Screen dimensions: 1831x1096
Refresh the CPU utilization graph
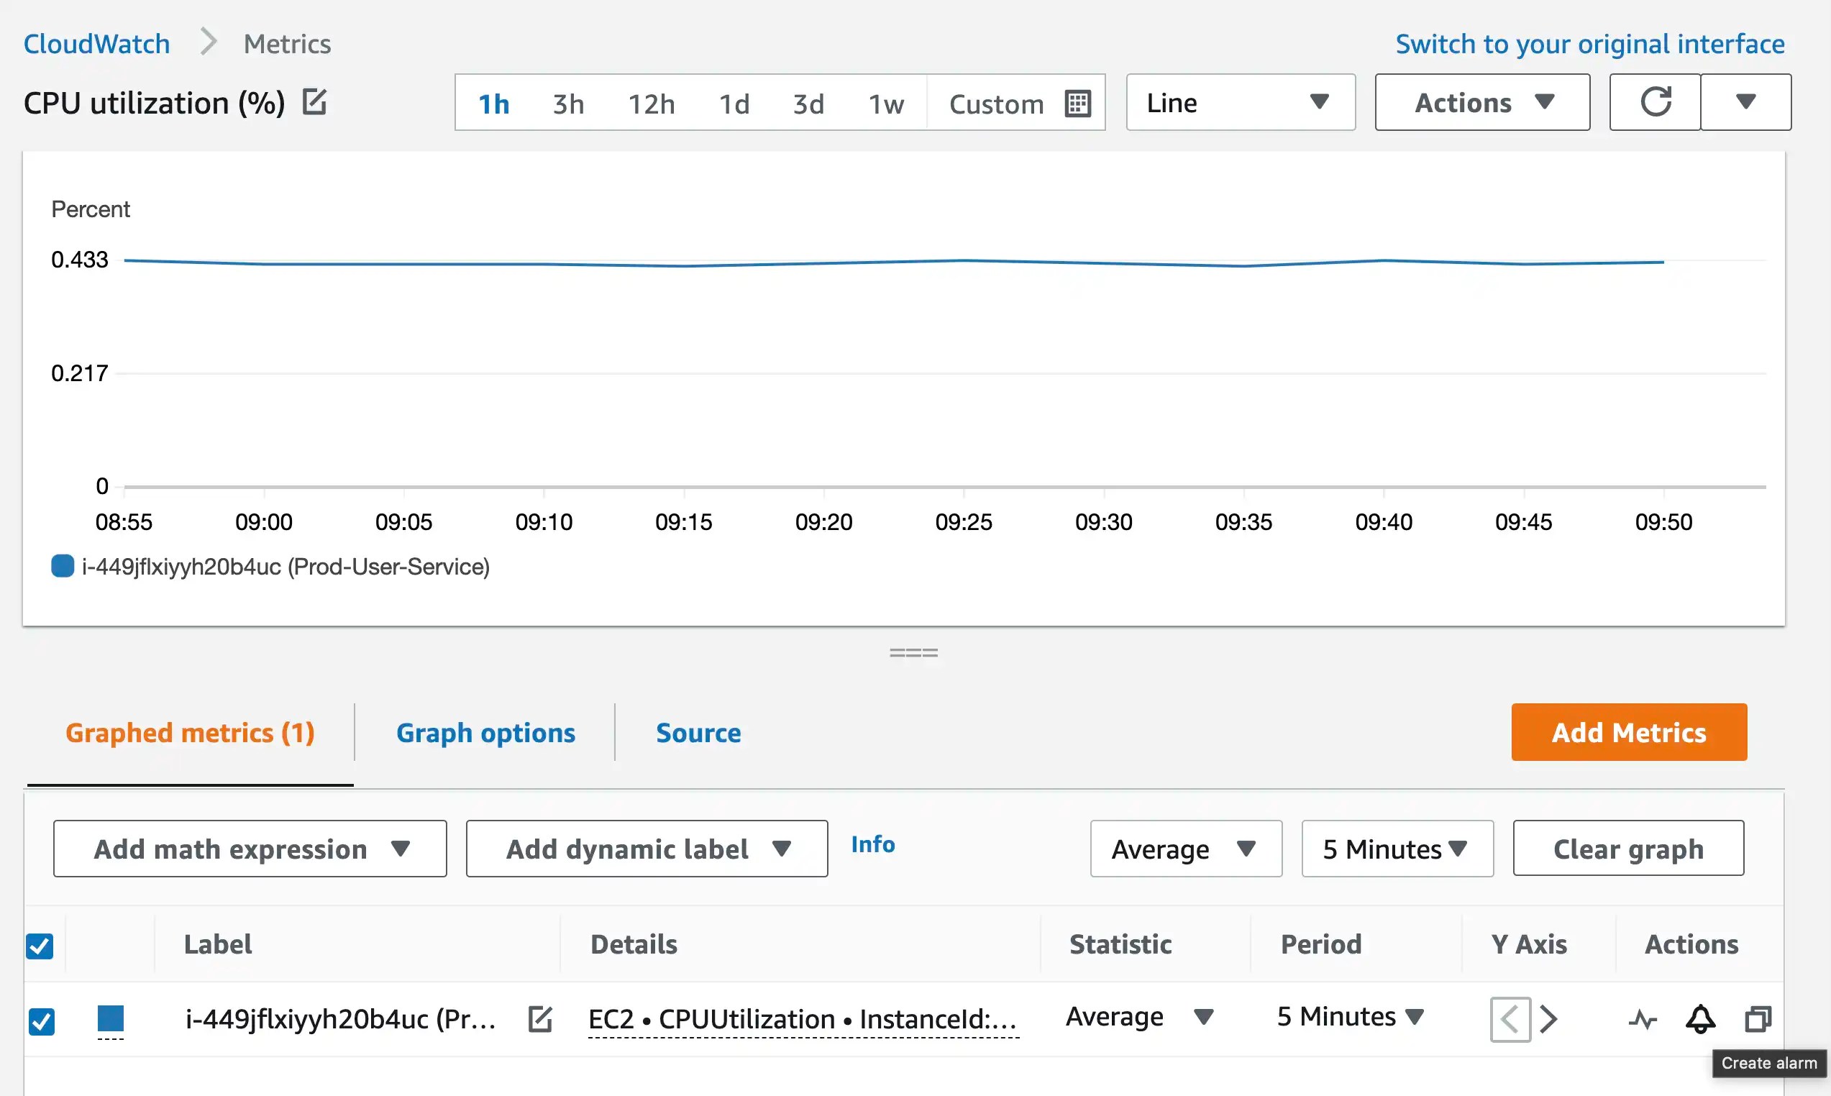coord(1655,102)
